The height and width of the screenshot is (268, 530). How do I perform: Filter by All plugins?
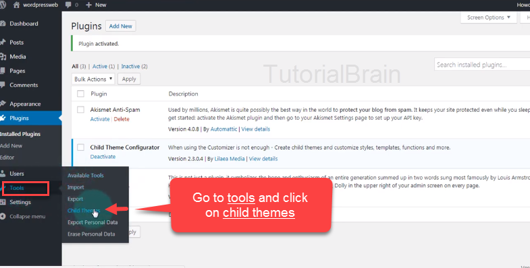coord(75,67)
